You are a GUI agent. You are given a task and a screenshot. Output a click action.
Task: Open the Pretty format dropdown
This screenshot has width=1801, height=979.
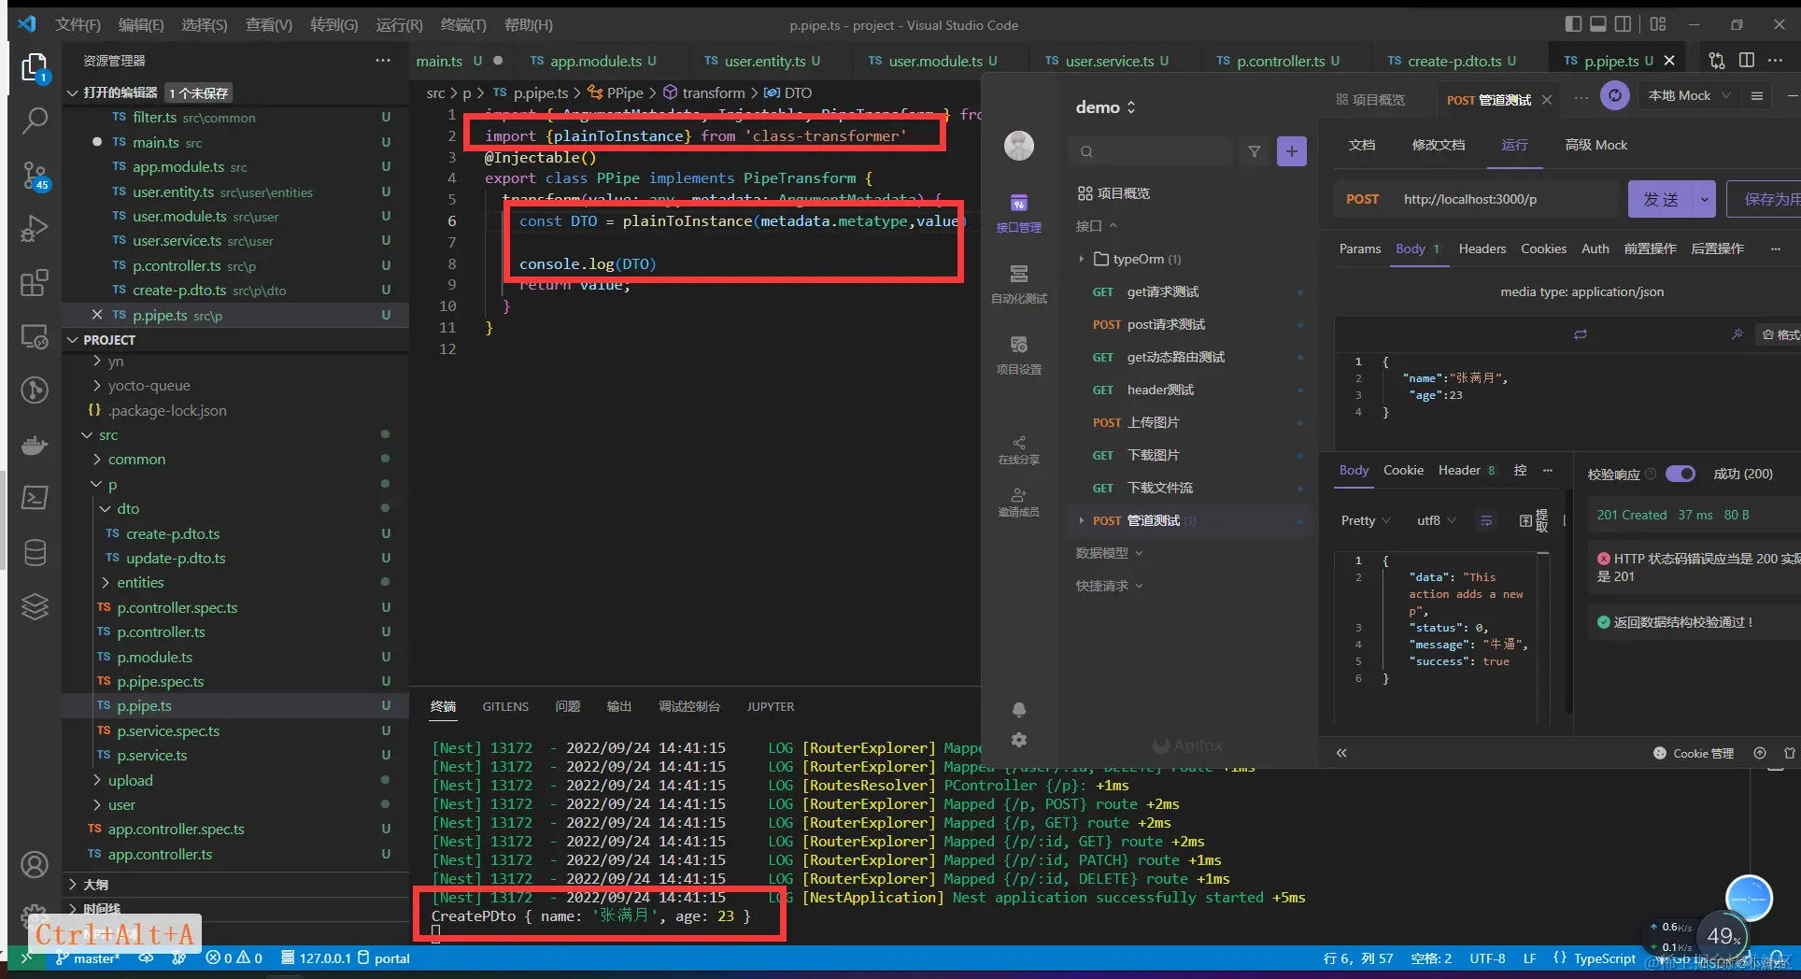click(1366, 520)
